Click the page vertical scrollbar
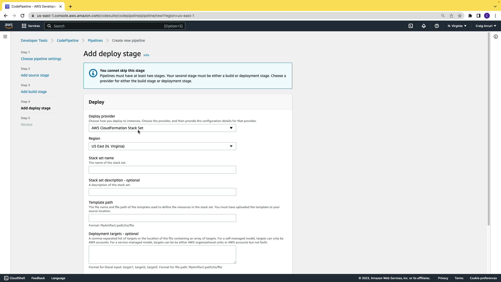This screenshot has height=282, width=501. click(x=488, y=131)
